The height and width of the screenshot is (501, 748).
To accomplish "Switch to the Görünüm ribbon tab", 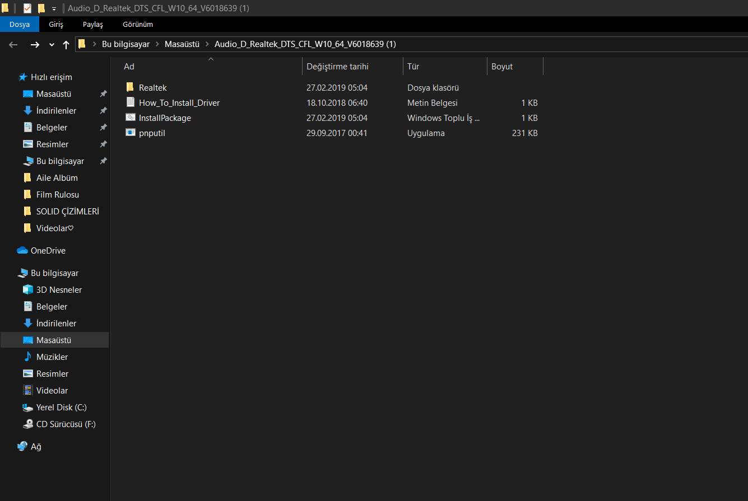I will (138, 24).
